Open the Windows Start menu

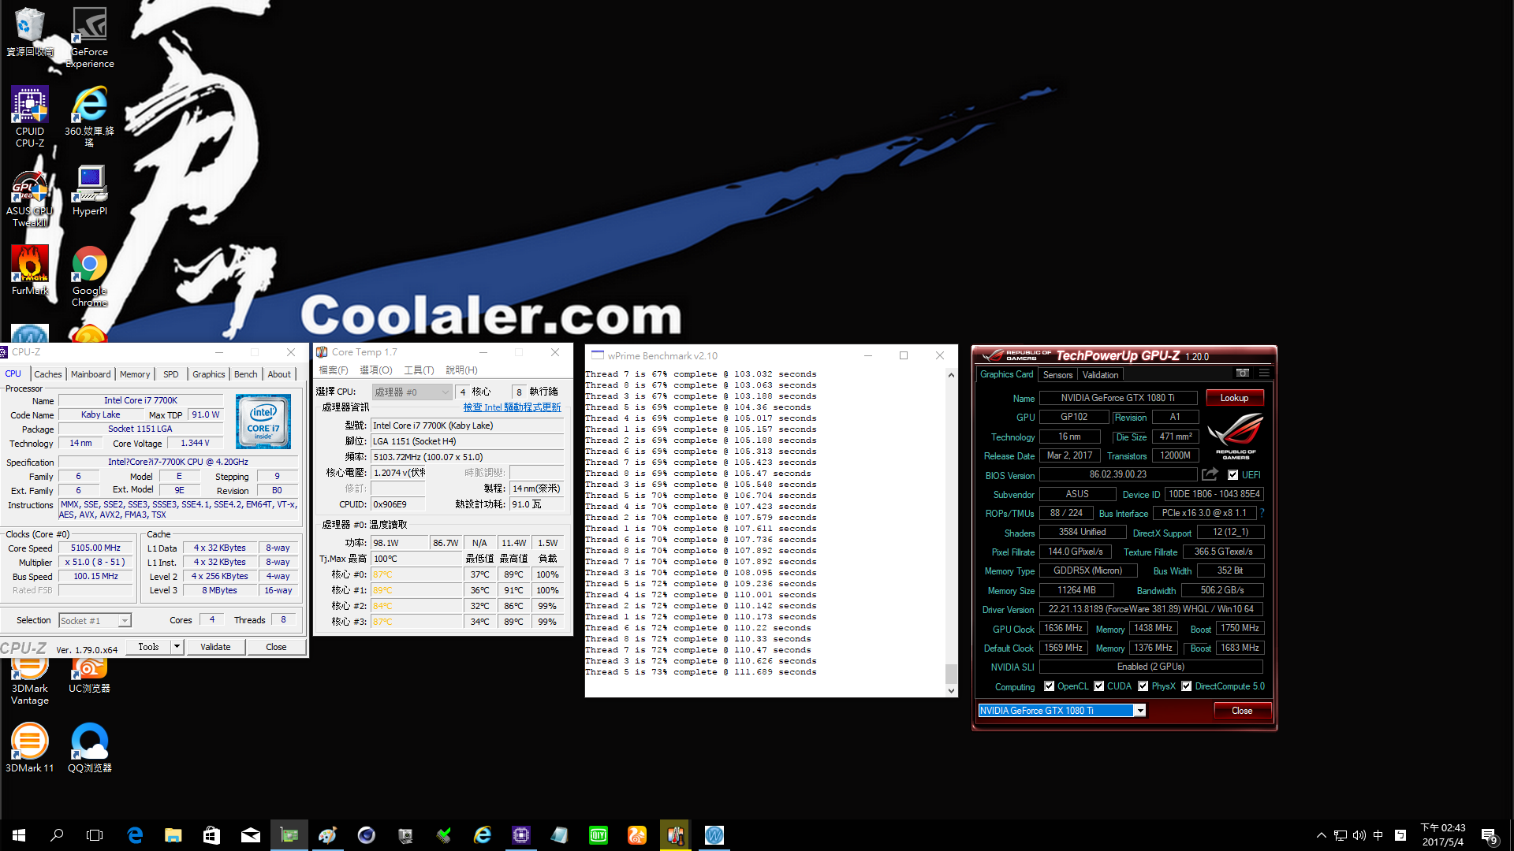pos(19,835)
